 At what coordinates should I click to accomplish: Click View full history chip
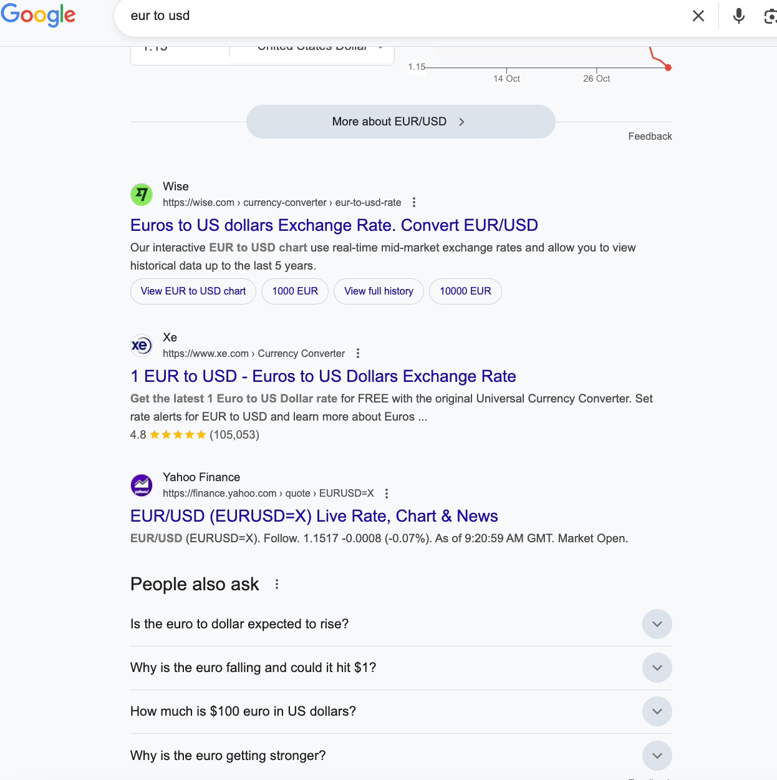(x=379, y=291)
